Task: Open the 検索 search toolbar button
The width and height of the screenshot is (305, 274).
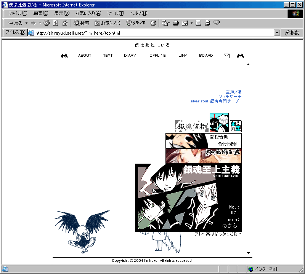Action: [82, 23]
